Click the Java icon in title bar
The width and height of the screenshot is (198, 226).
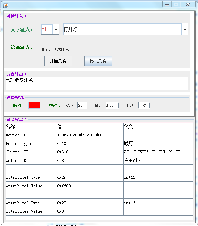(6, 6)
